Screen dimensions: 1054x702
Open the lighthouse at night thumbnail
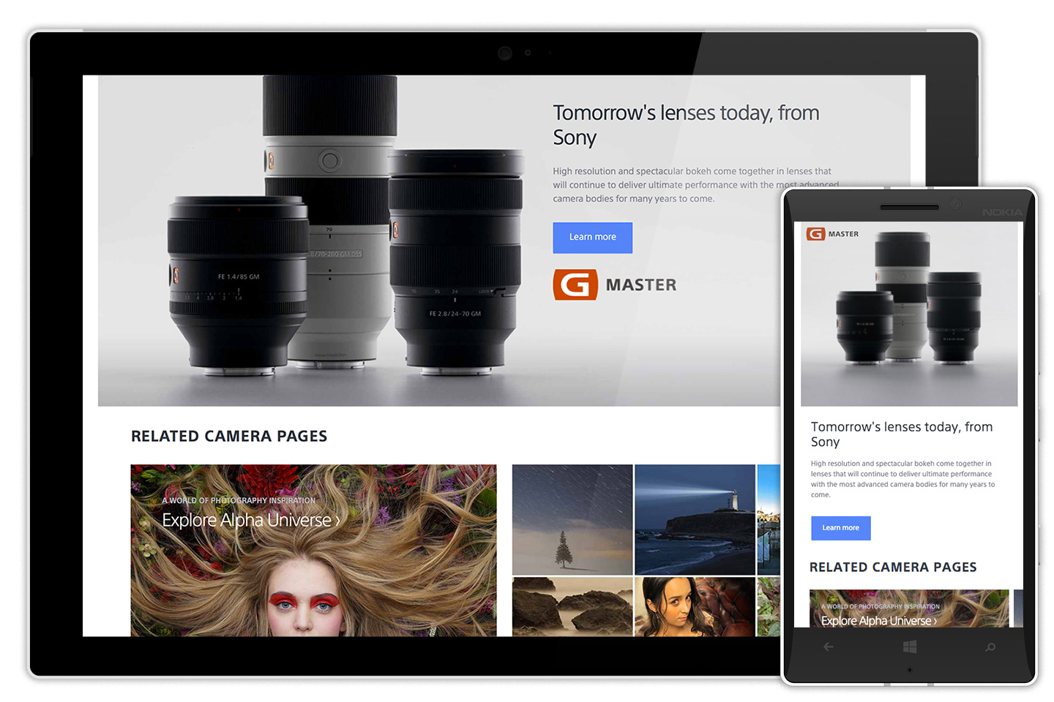point(694,519)
